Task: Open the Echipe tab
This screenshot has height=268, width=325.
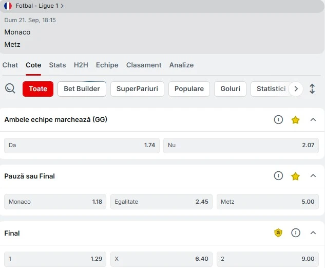Action: coord(107,65)
